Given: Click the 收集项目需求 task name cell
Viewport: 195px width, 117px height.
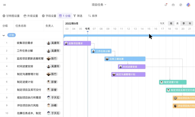Looking at the screenshot, I should pos(25,43).
